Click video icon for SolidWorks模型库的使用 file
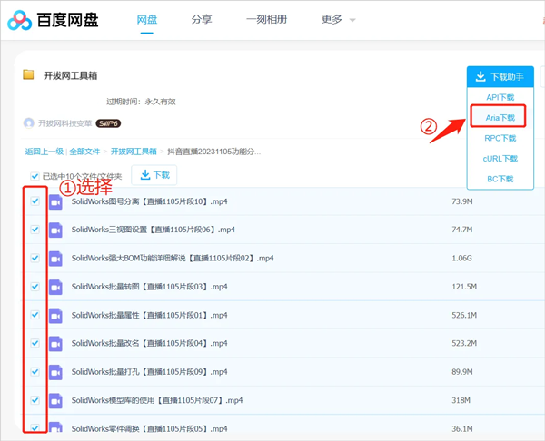This screenshot has height=441, width=545. (x=55, y=400)
